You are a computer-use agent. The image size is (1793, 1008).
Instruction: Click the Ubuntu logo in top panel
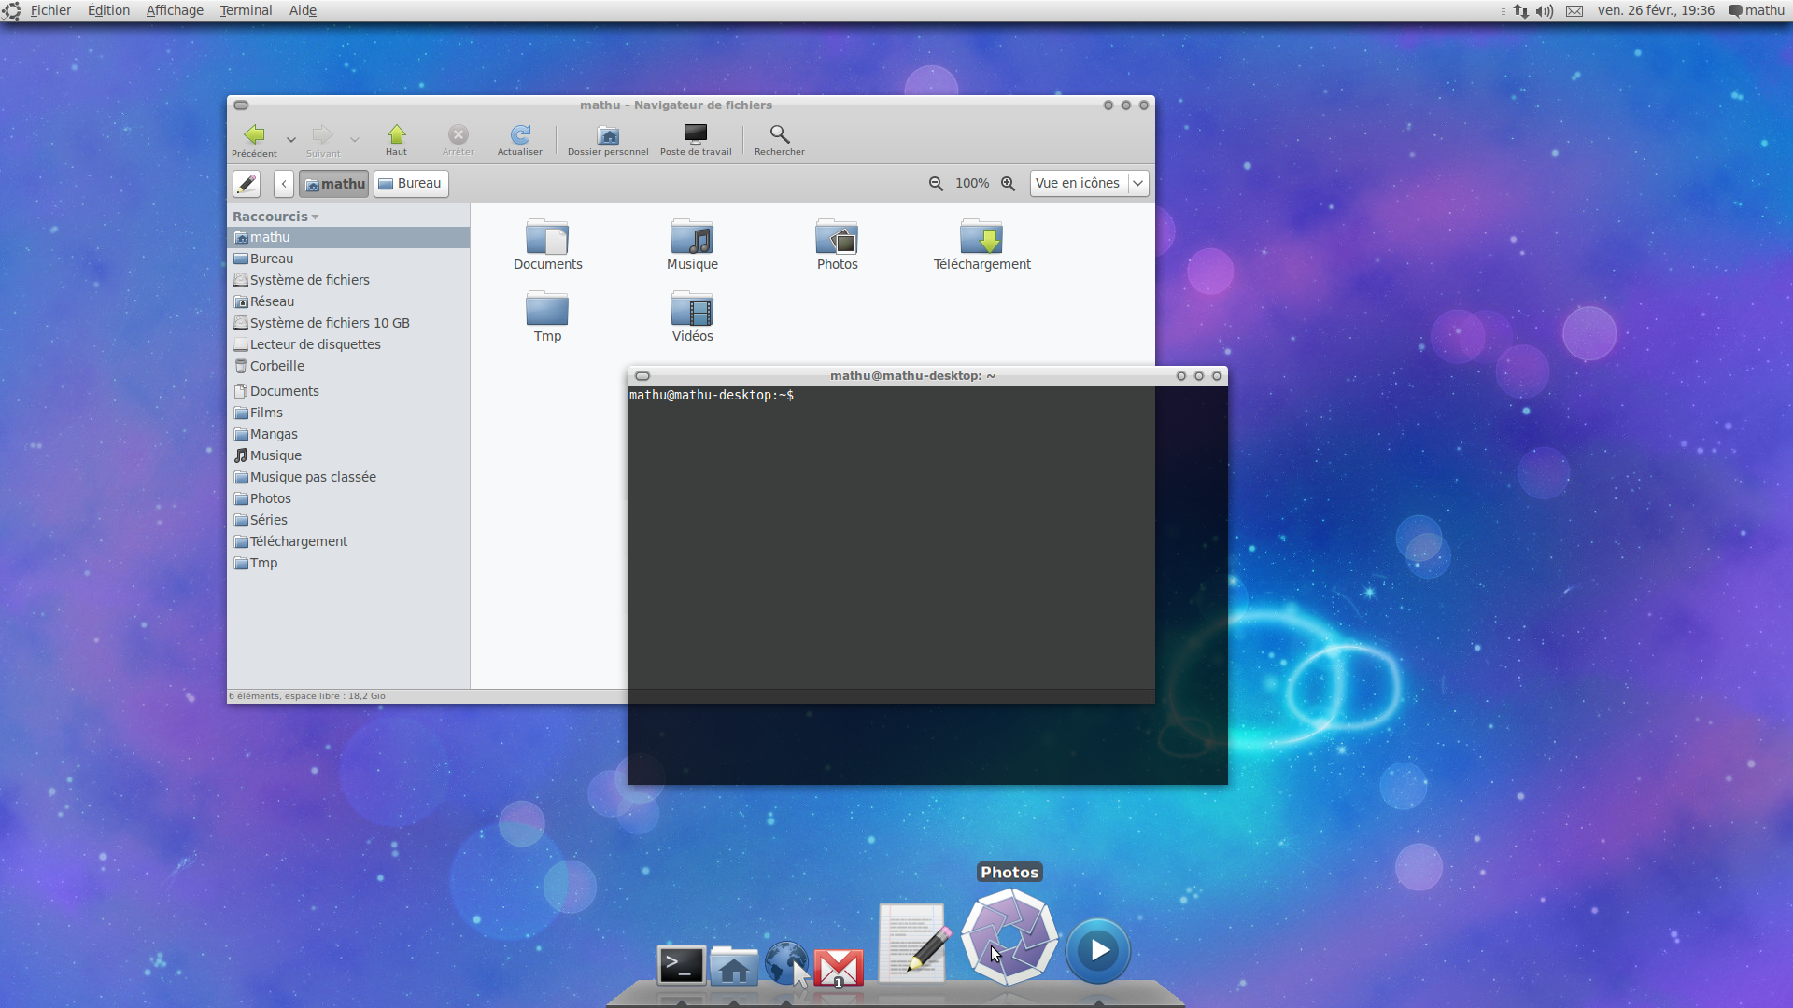pyautogui.click(x=11, y=10)
